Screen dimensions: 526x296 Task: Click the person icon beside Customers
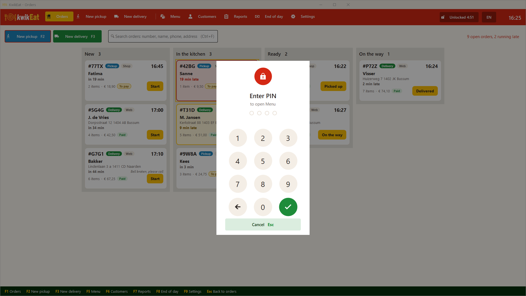pos(190,16)
